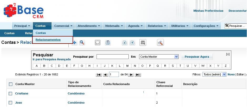Screen dimensions: 247x107
Task: Click the export up-arrow icon
Action: point(132,43)
